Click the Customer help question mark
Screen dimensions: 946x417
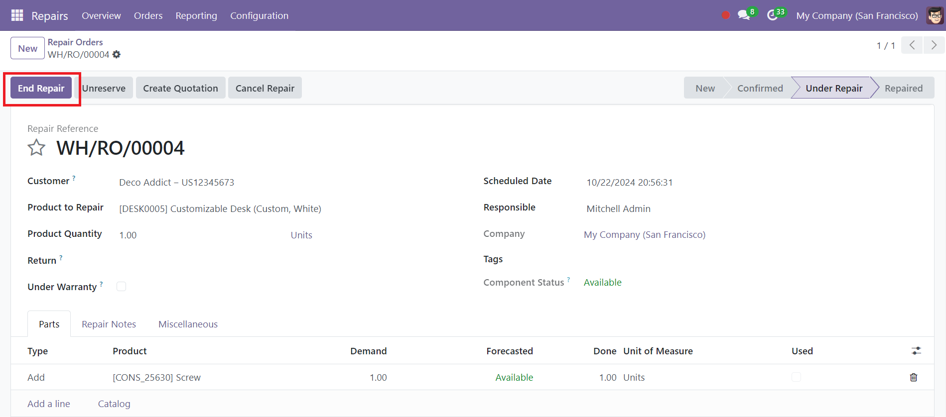tap(74, 178)
